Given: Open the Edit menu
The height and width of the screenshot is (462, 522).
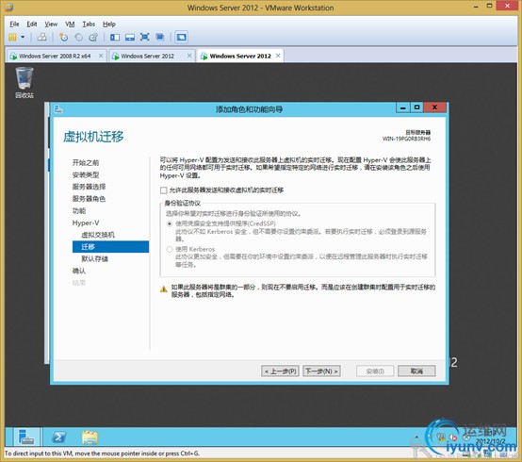Looking at the screenshot, I should [32, 24].
